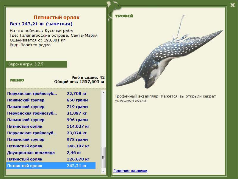The height and width of the screenshot is (179, 238).
Task: Select Панамский групер 996 грамм entry
Action: coord(51,120)
